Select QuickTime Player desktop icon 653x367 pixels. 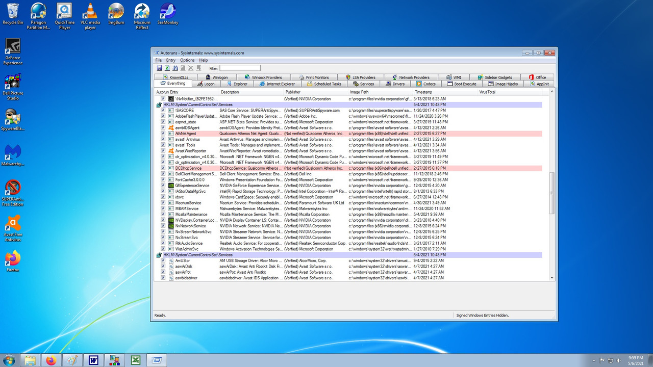(64, 16)
